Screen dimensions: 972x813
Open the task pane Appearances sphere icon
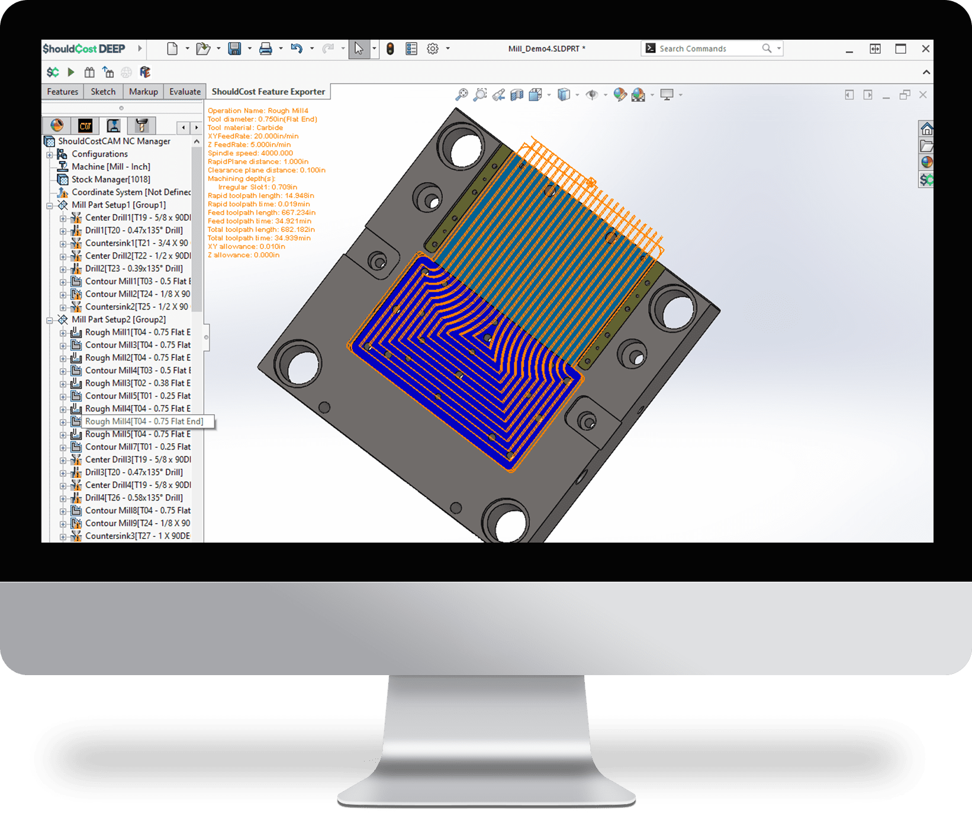click(926, 162)
